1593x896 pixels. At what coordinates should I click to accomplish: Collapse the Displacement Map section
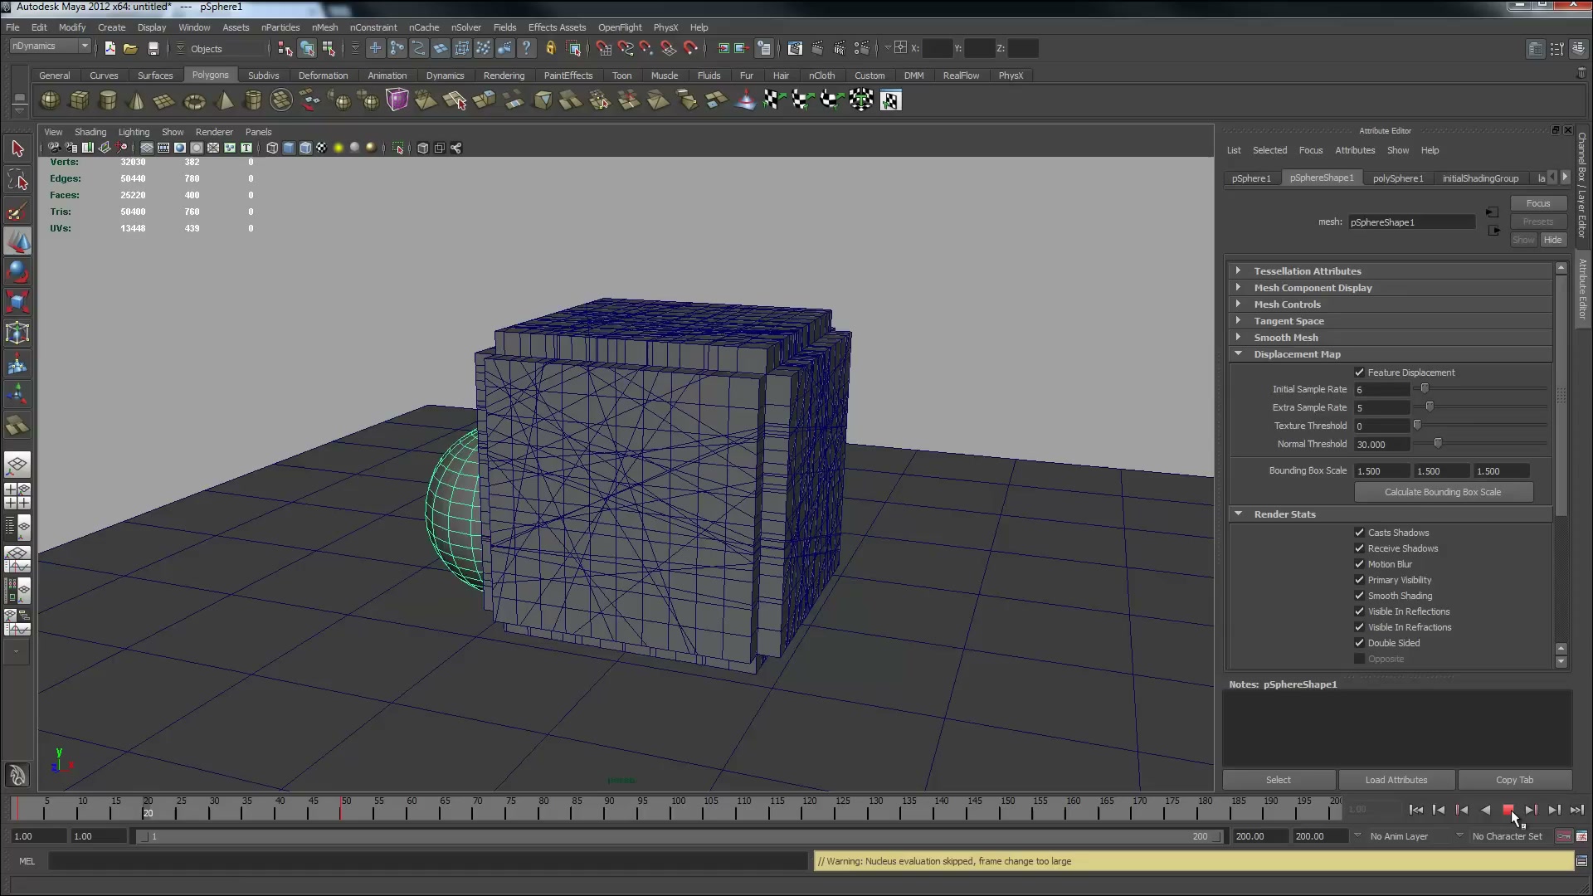click(x=1390, y=354)
